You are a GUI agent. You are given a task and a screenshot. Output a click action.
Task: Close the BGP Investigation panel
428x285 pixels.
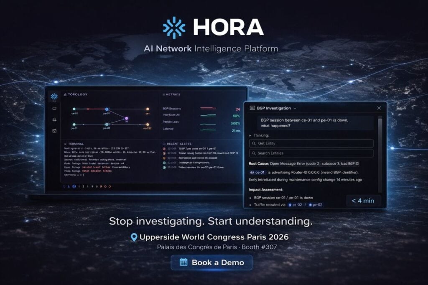(379, 108)
